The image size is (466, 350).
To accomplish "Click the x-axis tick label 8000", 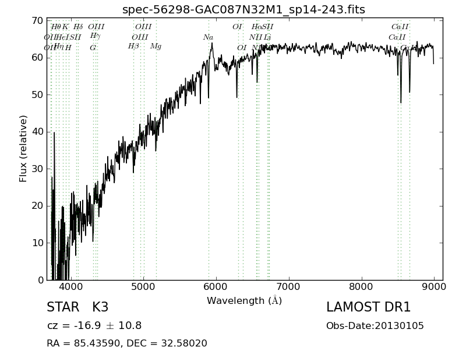I will tap(362, 287).
